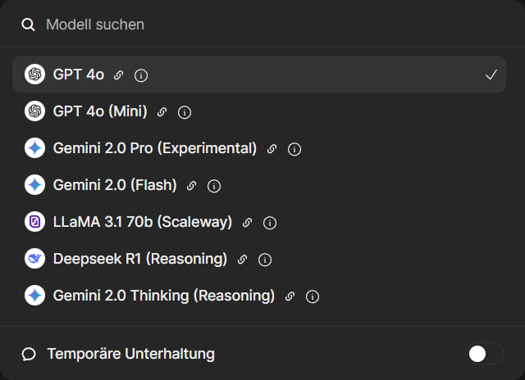
Task: Enable the Temporäre Unterhaltung toggle
Action: (484, 354)
